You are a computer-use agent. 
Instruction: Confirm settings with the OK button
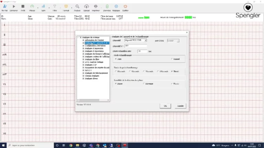(165, 106)
